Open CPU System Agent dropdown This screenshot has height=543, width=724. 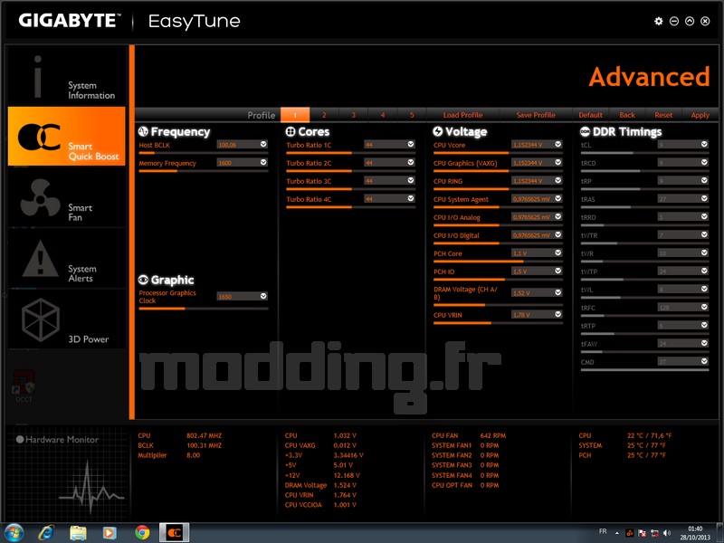(557, 198)
